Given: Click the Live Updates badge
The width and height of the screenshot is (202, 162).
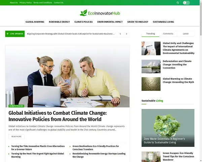Looking at the screenshot, I should [x=15, y=34].
